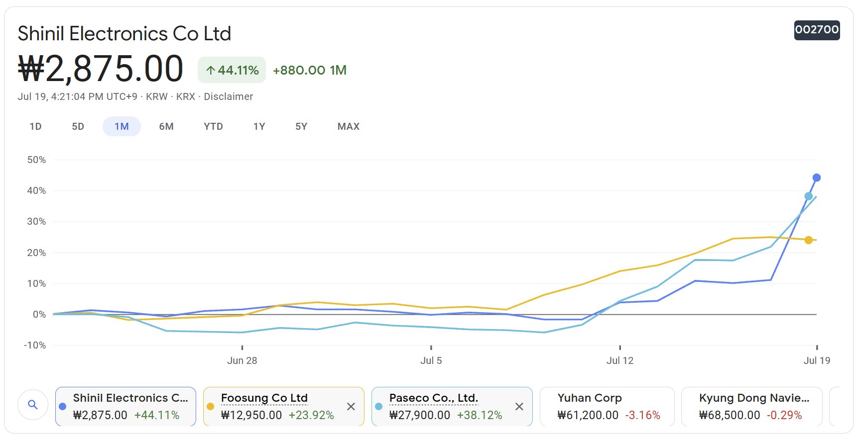Viewport: 856px width, 439px height.
Task: Click the blue Shinil endpoint dot on chart
Action: pyautogui.click(x=816, y=178)
